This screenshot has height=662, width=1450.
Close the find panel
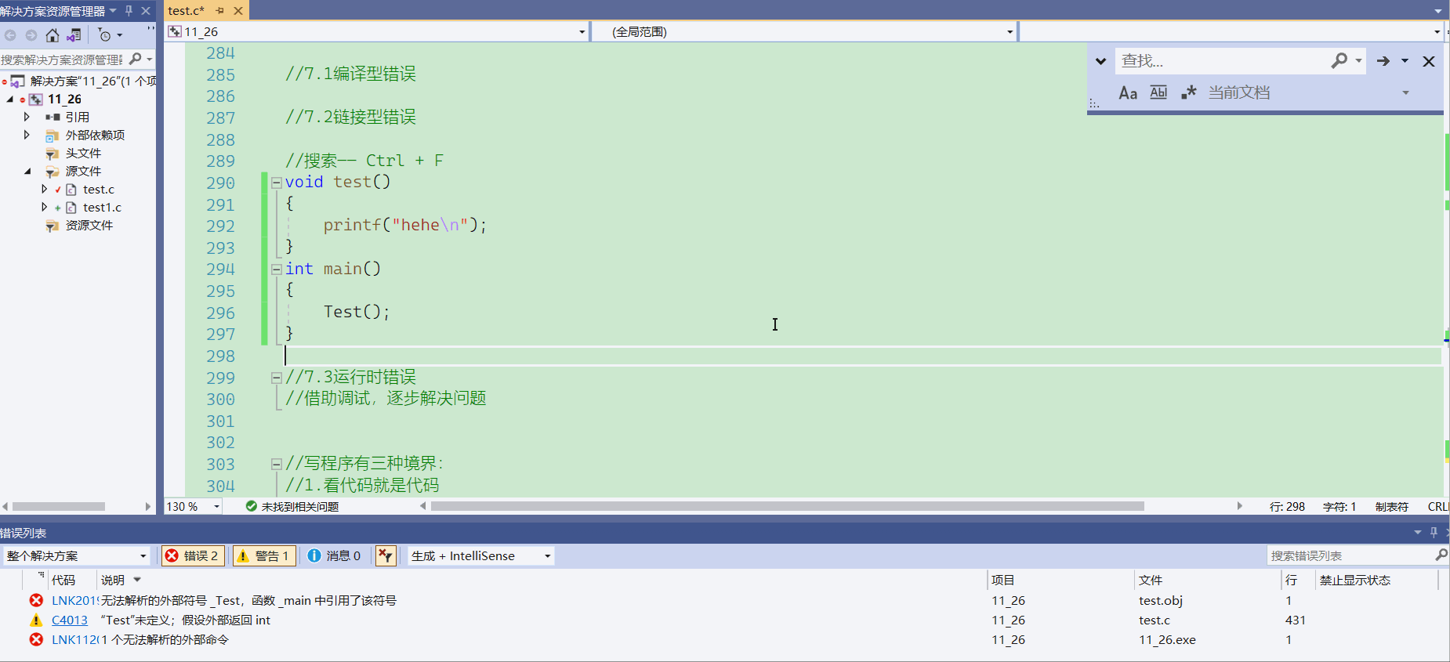click(x=1429, y=61)
